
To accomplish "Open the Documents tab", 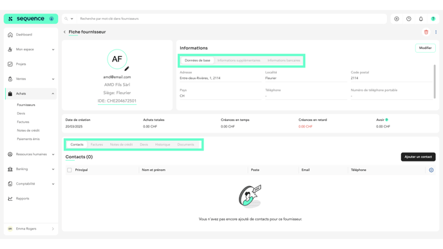I will pos(185,145).
